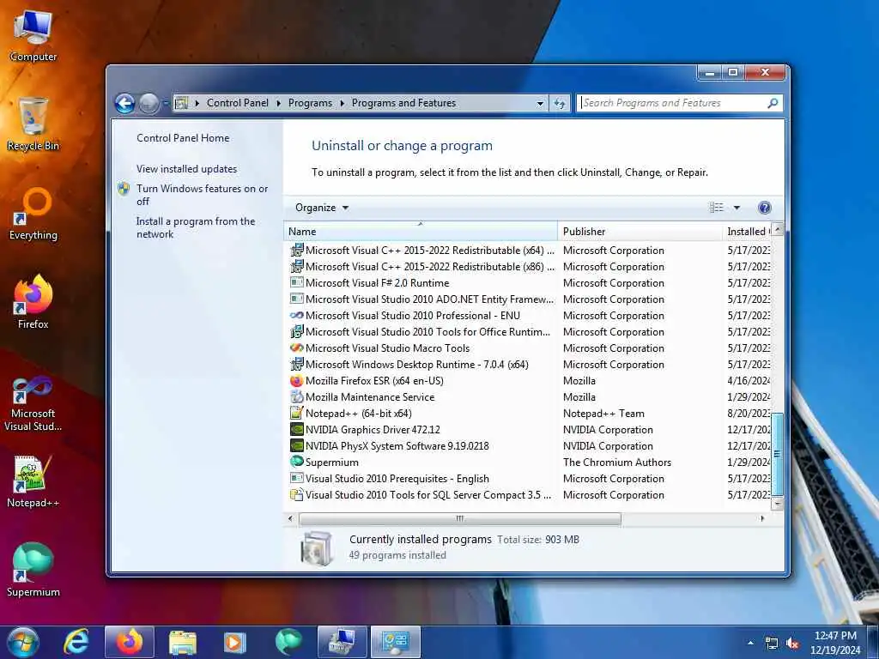Select Microsoft Visual Studio desktop shortcut
The height and width of the screenshot is (659, 879).
click(33, 405)
